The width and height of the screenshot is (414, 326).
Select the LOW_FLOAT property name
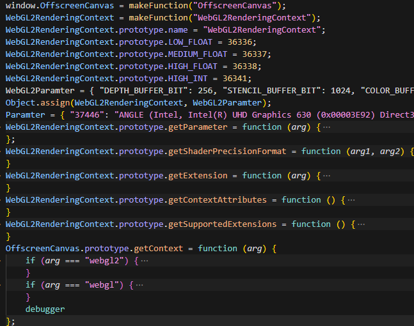(x=191, y=42)
